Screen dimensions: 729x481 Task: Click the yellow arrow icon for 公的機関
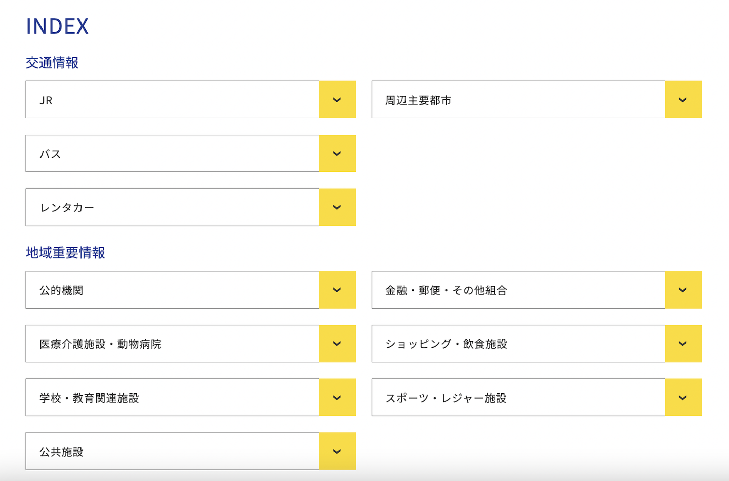pyautogui.click(x=337, y=290)
